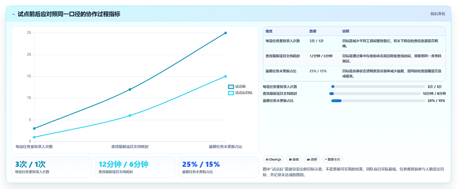Click the y-axis tick label 5
This screenshot has height=189, width=457.
[x=30, y=120]
